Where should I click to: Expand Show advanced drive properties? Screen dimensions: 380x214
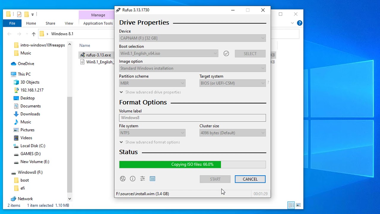click(x=150, y=92)
